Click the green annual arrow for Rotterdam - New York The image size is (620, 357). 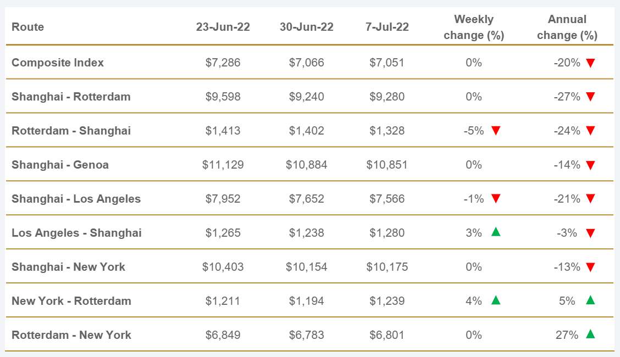[590, 334]
